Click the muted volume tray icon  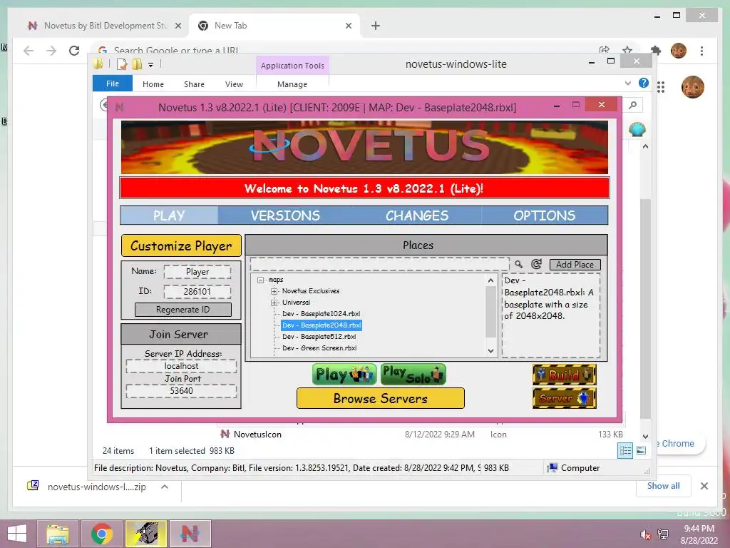point(645,534)
